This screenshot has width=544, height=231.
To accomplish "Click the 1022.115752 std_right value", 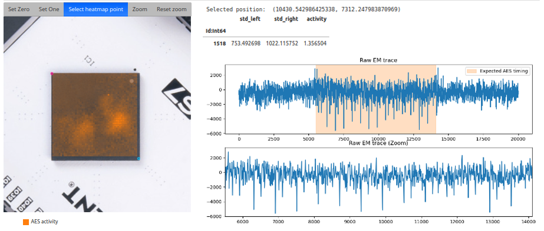I will (282, 43).
